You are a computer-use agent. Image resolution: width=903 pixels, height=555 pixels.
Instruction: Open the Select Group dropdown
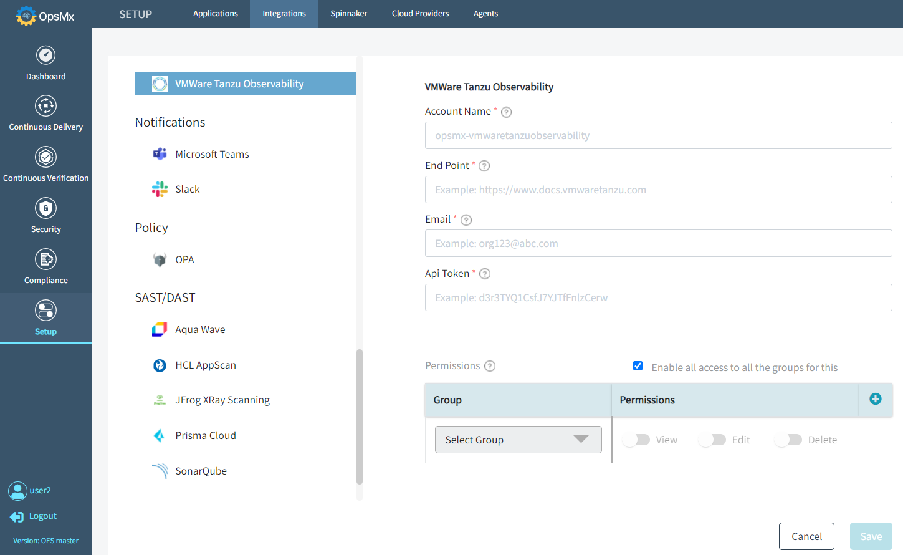pos(518,440)
